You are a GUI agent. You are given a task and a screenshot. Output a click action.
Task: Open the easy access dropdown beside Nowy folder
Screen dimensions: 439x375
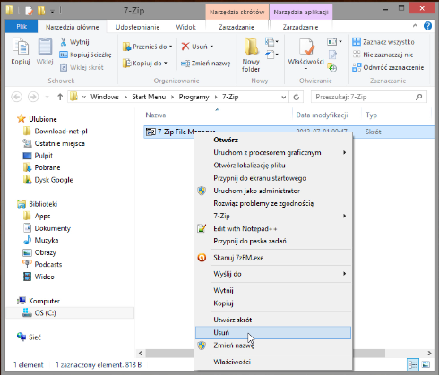click(271, 55)
